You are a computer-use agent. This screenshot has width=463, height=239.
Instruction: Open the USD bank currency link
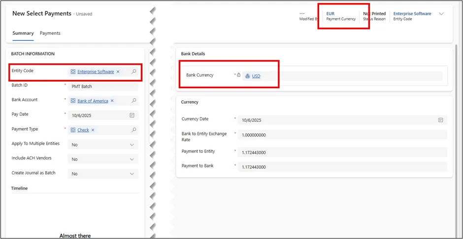coord(256,76)
